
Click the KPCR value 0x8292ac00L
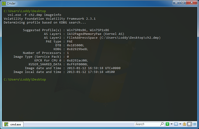[x=77, y=61]
